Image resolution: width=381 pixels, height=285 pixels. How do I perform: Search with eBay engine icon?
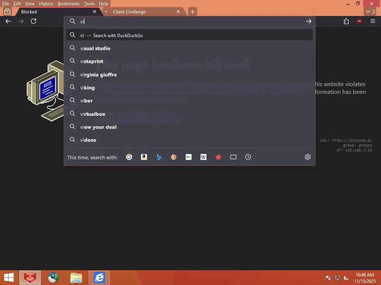click(x=189, y=157)
